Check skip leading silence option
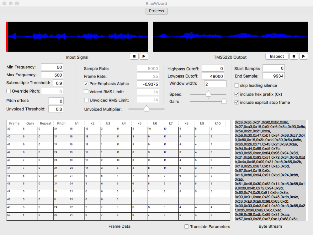This screenshot has height=235, width=313. coord(237,85)
